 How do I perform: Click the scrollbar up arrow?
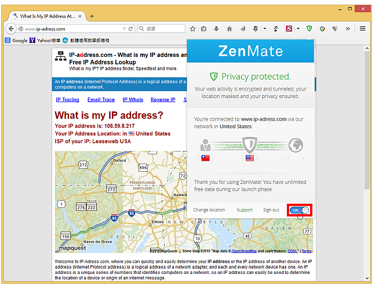click(x=367, y=48)
